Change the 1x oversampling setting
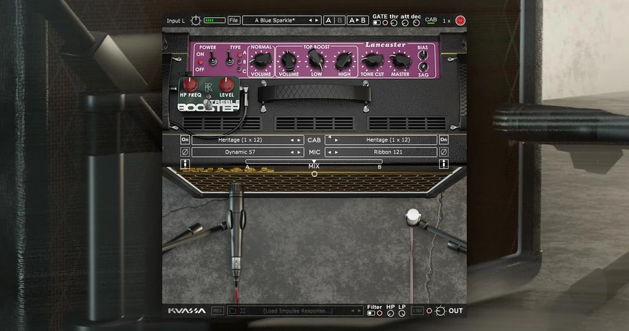The width and height of the screenshot is (629, 331). [446, 21]
